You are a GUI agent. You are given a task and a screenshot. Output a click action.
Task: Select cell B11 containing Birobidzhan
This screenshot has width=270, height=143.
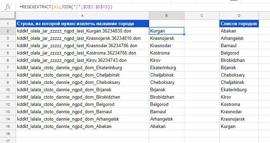[167, 97]
